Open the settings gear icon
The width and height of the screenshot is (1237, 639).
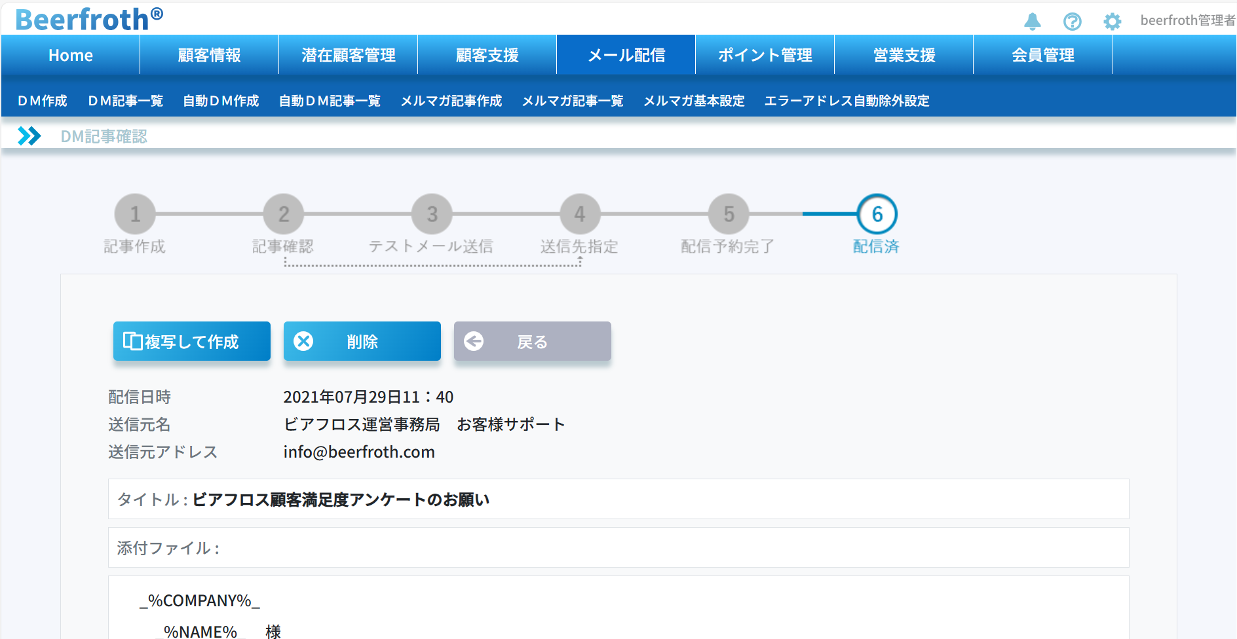point(1112,22)
